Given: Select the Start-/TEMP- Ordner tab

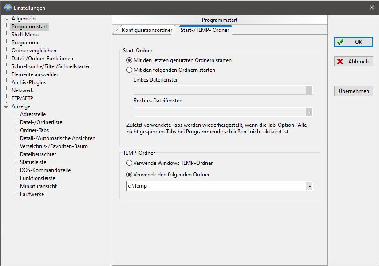Looking at the screenshot, I should click(205, 31).
